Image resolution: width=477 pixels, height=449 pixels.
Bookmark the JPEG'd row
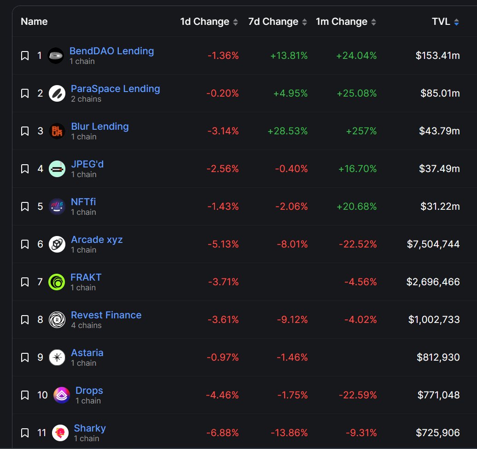25,169
